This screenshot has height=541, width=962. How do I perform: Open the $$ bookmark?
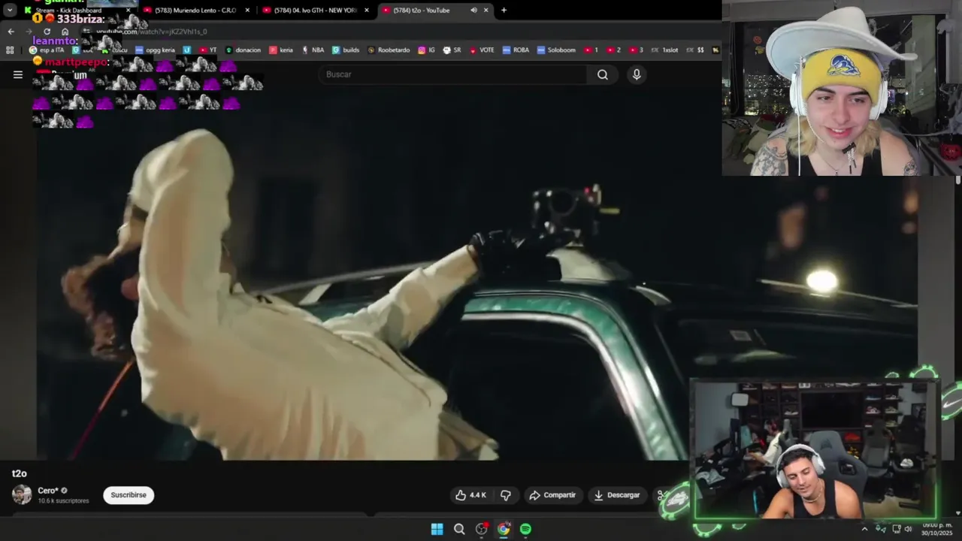pos(695,50)
